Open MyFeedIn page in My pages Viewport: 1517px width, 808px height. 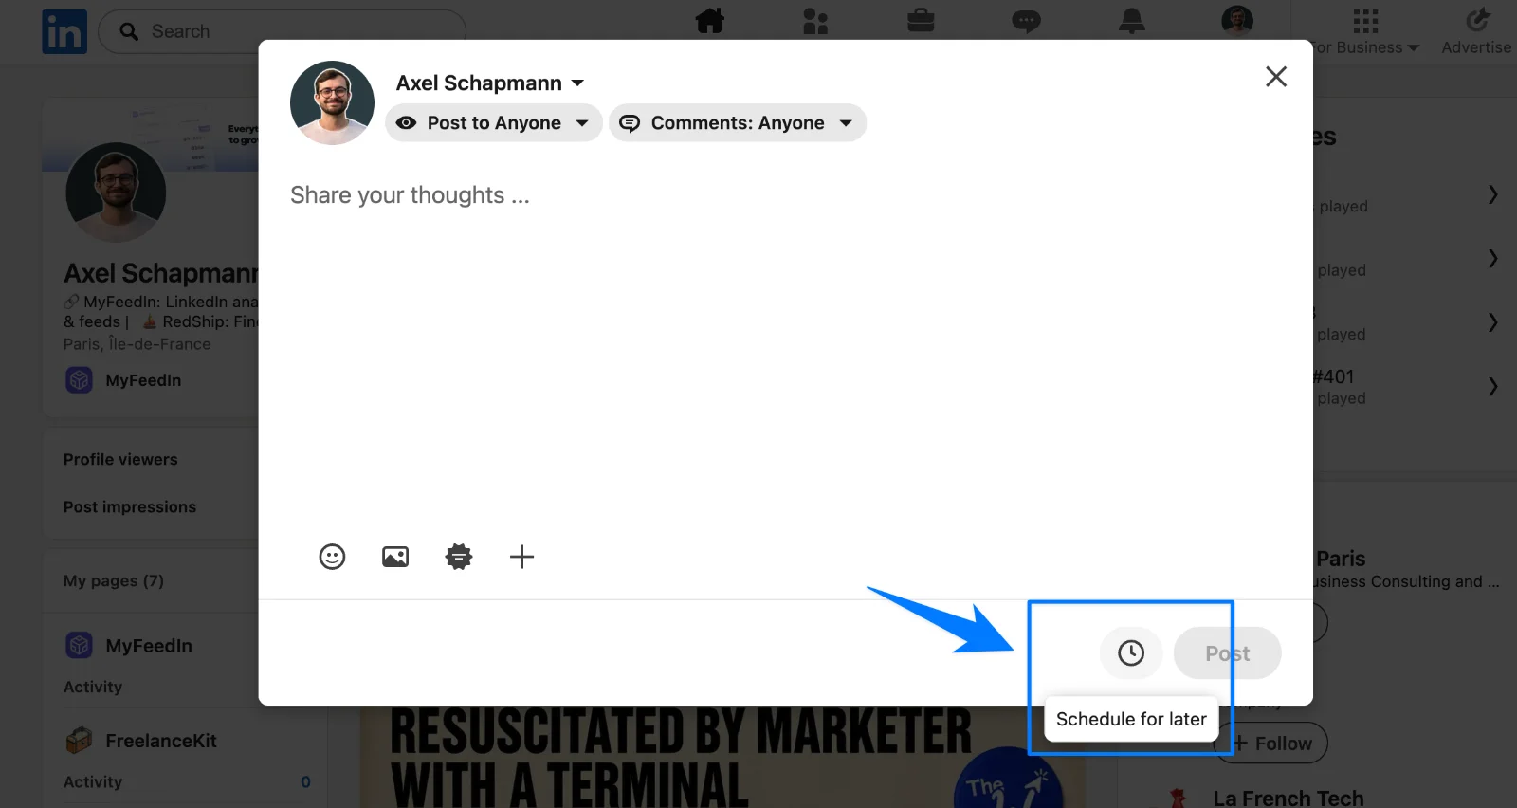tap(149, 646)
